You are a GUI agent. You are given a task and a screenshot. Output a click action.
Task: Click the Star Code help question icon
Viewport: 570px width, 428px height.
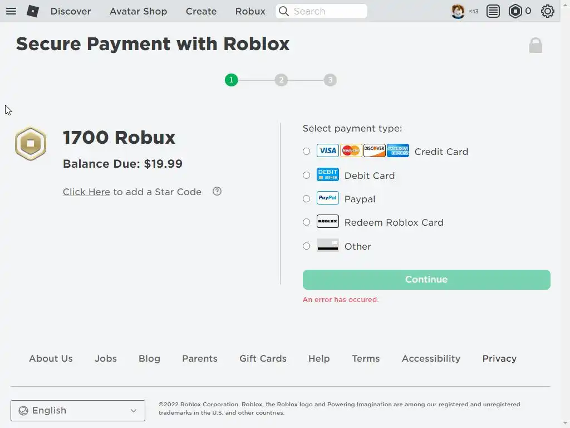pos(217,192)
